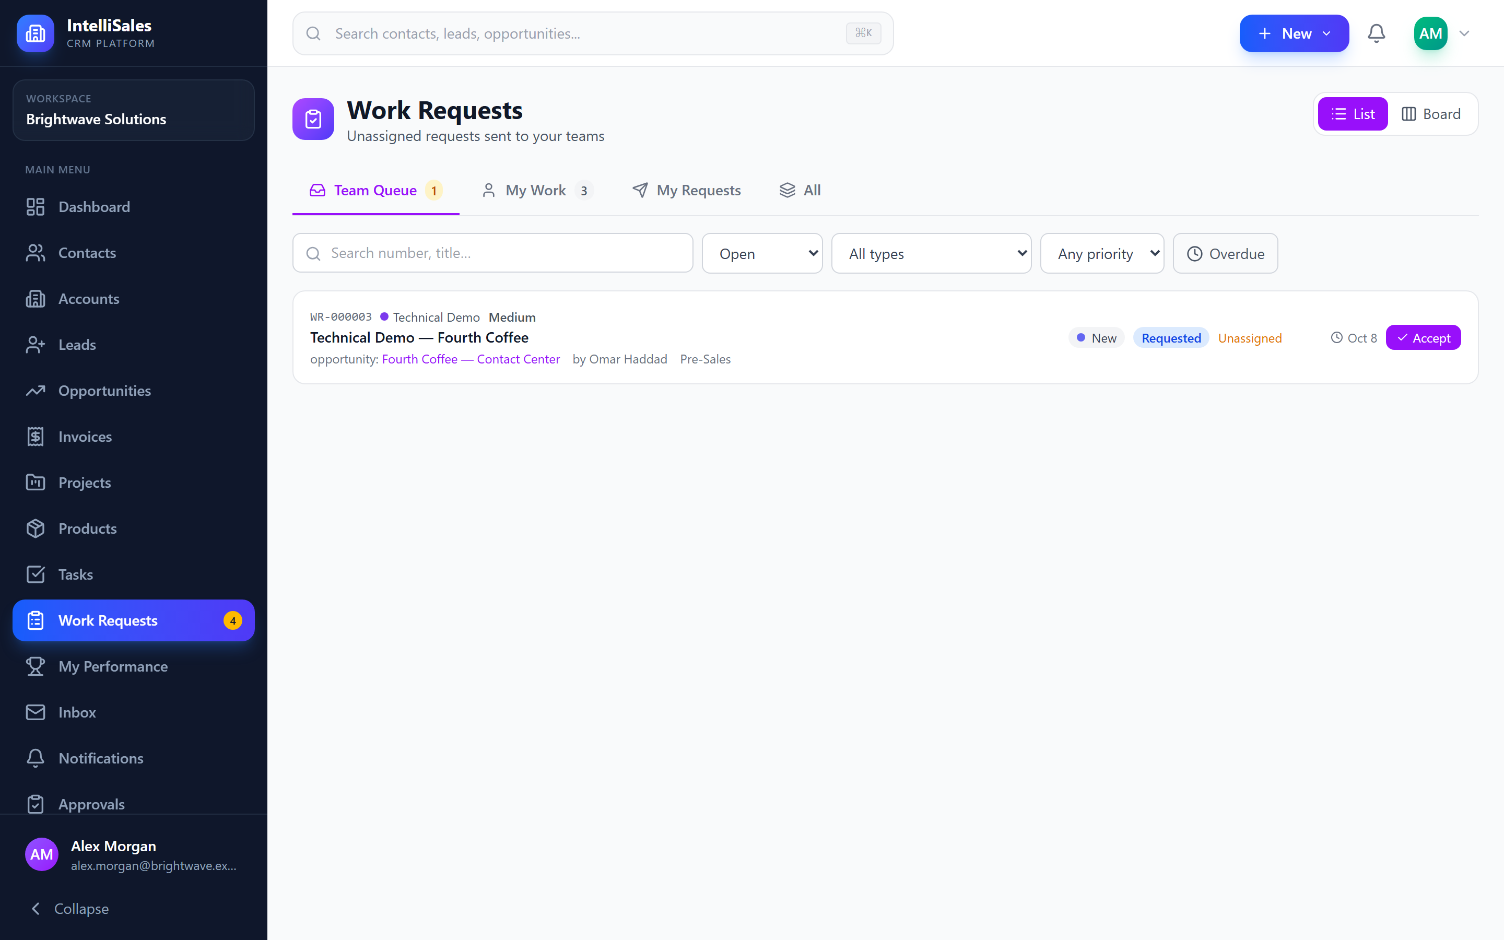Open the Projects page
Screen dimensions: 1504x940
(x=133, y=483)
